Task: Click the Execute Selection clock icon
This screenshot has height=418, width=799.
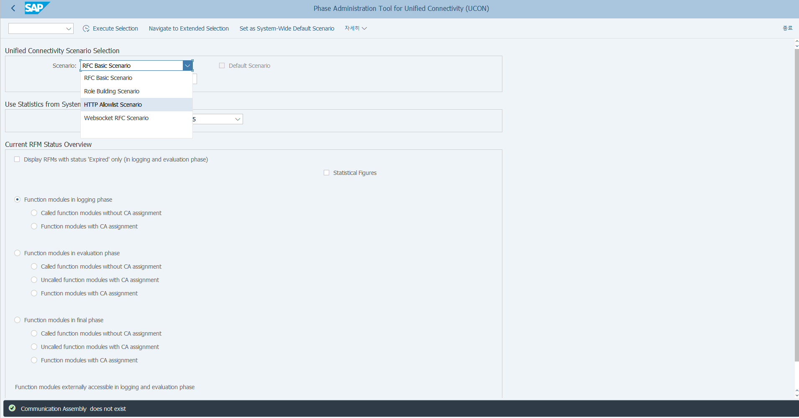Action: point(86,28)
